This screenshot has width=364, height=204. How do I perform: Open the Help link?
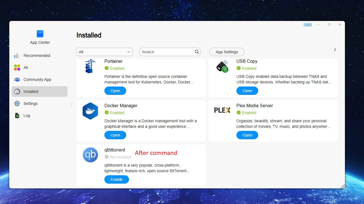click(308, 24)
